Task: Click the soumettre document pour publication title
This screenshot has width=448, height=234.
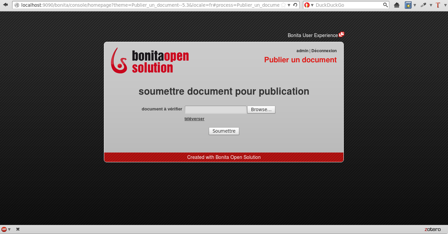Action: tap(224, 92)
